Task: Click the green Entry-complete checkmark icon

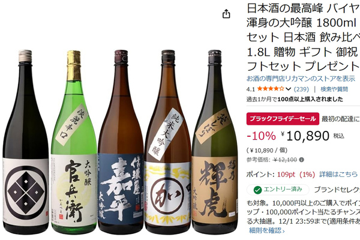Action: click(257, 190)
